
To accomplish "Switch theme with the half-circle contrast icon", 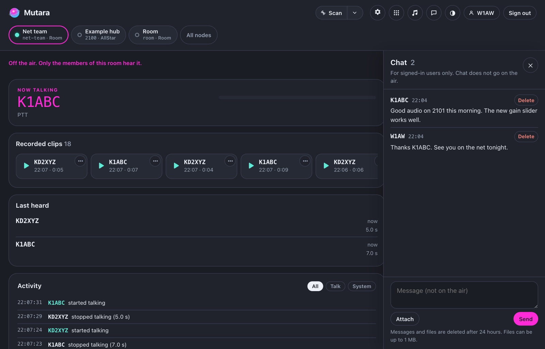I will pos(452,13).
